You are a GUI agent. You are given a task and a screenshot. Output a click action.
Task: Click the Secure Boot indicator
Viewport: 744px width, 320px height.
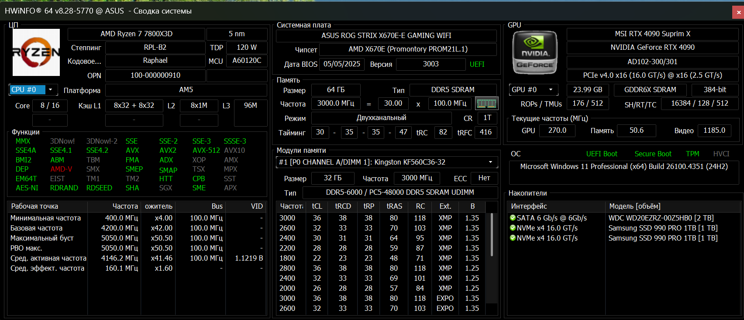click(x=653, y=154)
